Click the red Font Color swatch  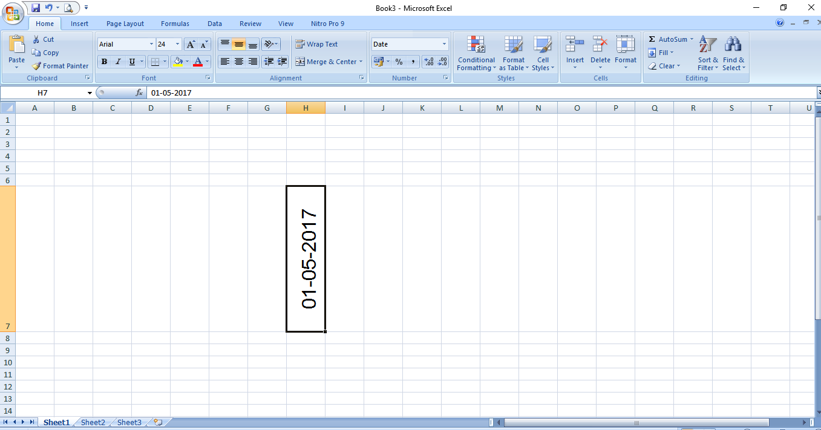click(x=199, y=62)
